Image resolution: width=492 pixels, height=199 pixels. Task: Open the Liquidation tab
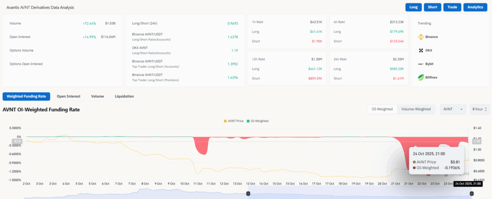coord(124,96)
